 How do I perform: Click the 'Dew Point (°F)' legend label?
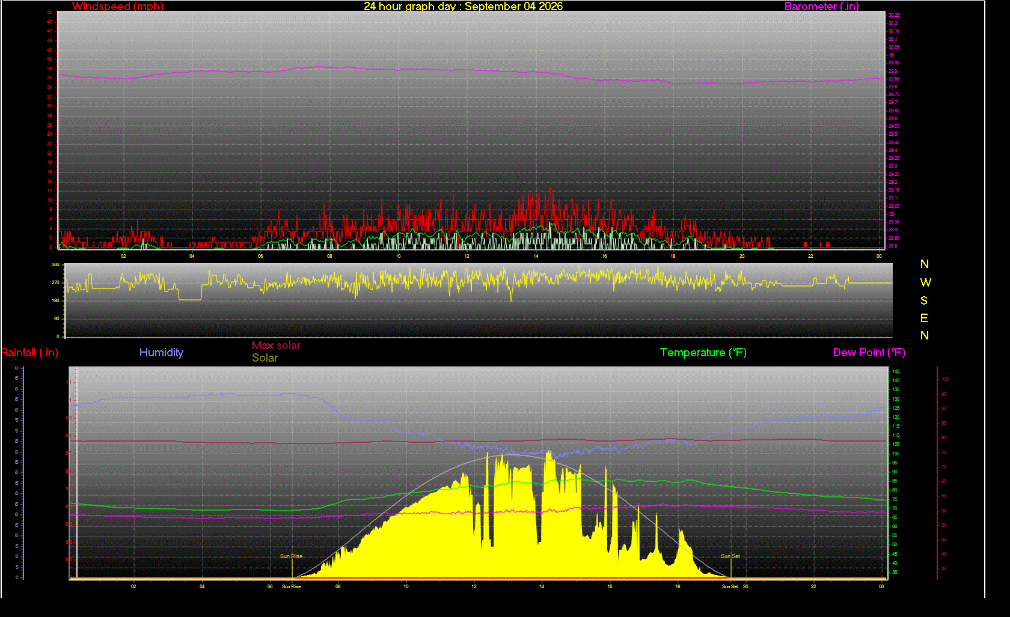869,353
